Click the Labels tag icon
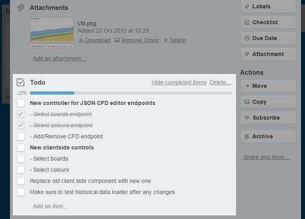Image resolution: width=305 pixels, height=219 pixels. point(247,7)
